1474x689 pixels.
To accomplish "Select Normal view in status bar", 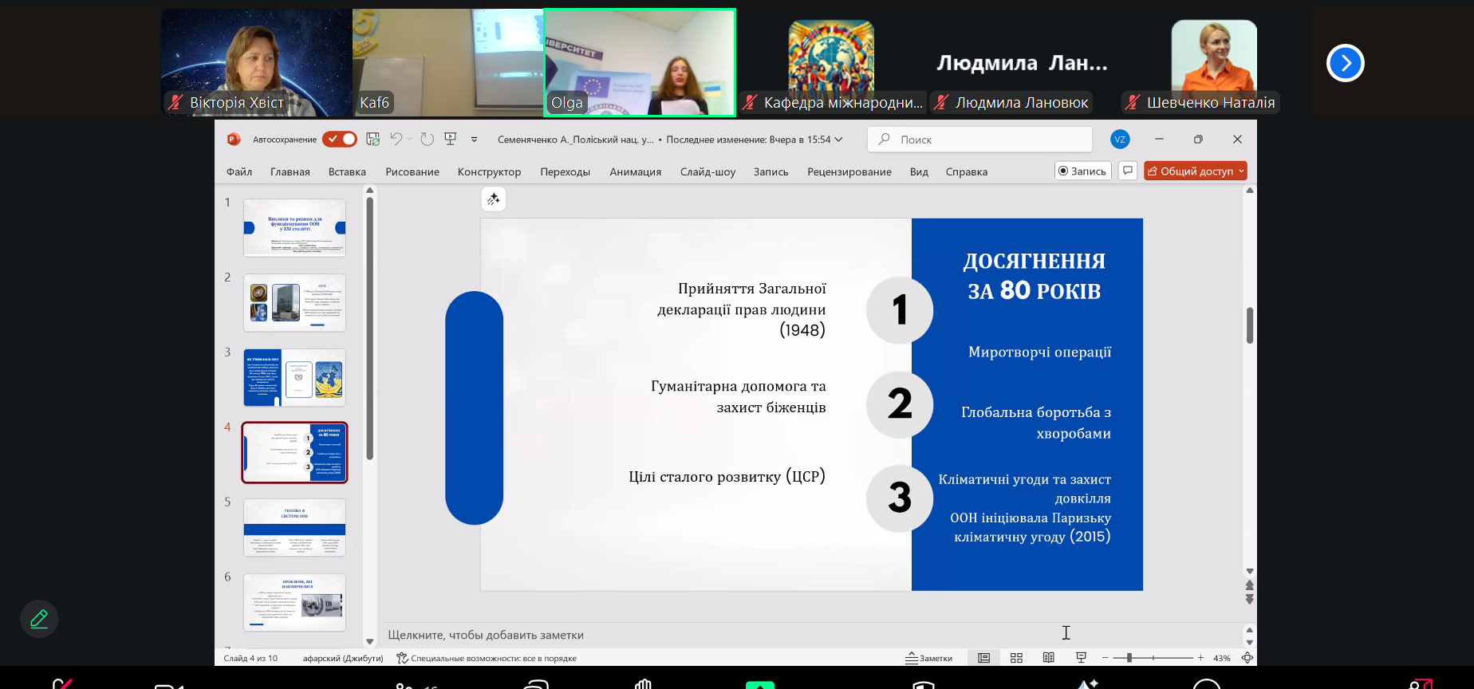I will pos(984,658).
